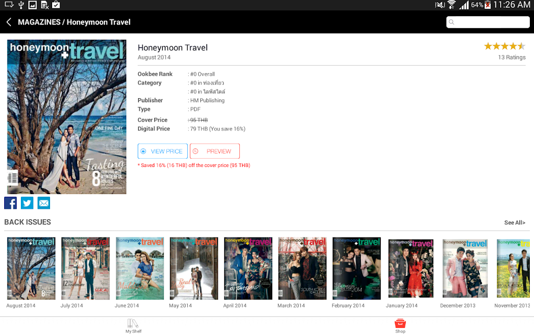Tap the Honeymoon Travel title heading

pos(173,47)
